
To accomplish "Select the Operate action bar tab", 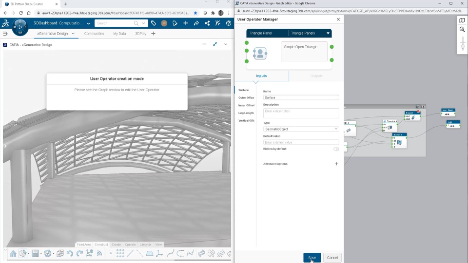I will pyautogui.click(x=130, y=244).
